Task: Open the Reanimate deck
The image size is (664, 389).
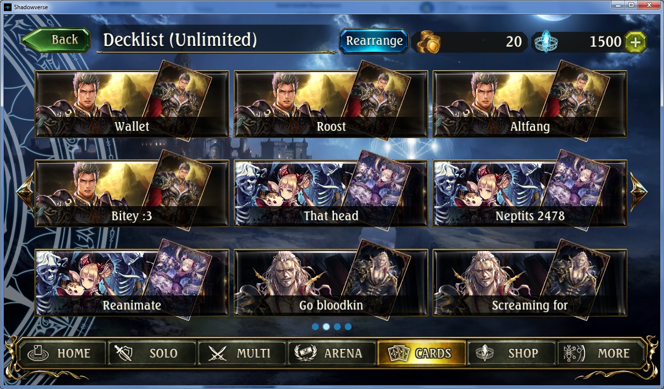Action: tap(132, 282)
